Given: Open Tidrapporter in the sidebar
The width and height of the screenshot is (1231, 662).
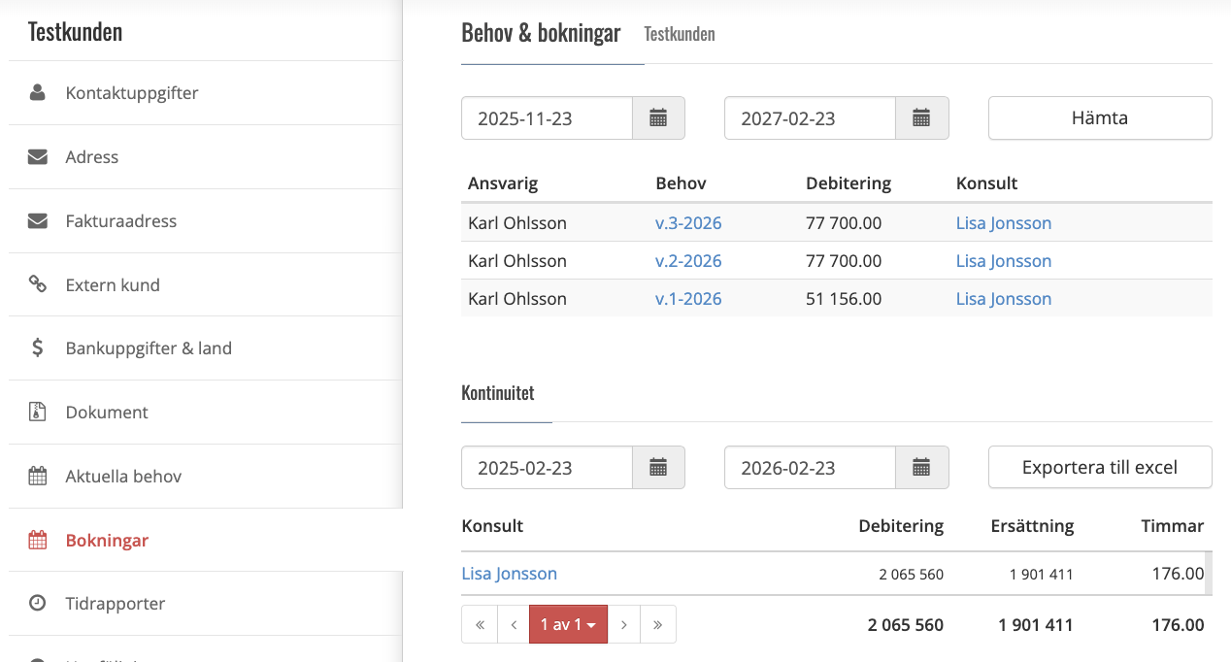Looking at the screenshot, I should click(x=205, y=604).
